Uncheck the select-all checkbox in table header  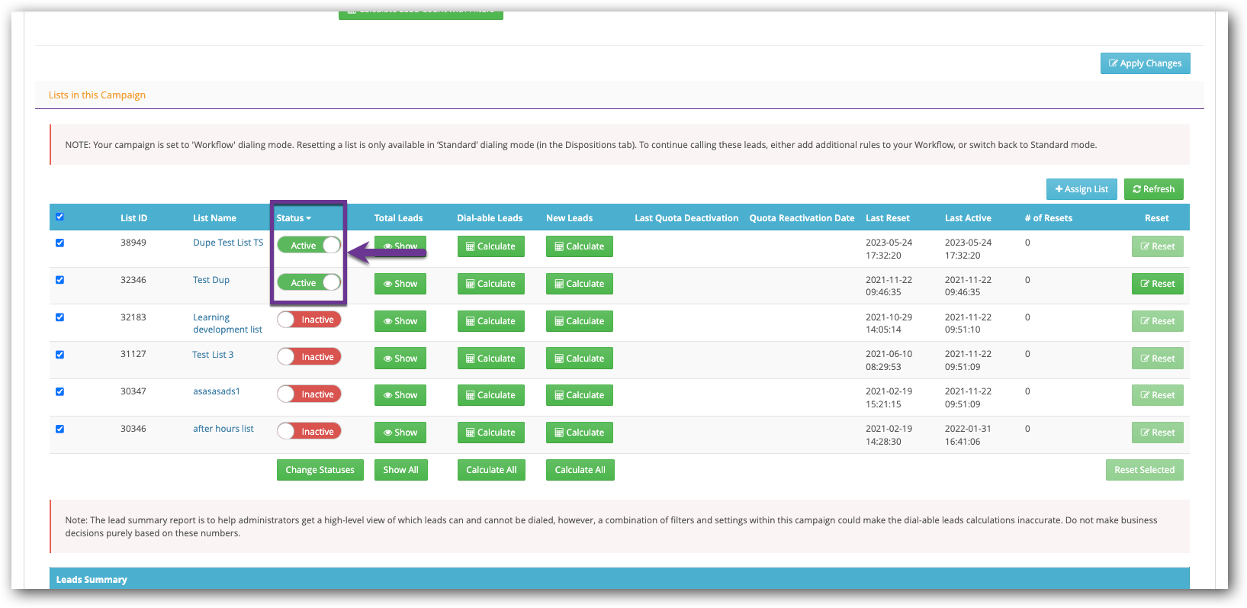(x=59, y=217)
